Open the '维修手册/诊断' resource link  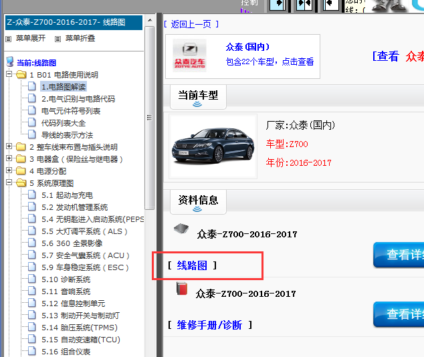click(x=209, y=325)
